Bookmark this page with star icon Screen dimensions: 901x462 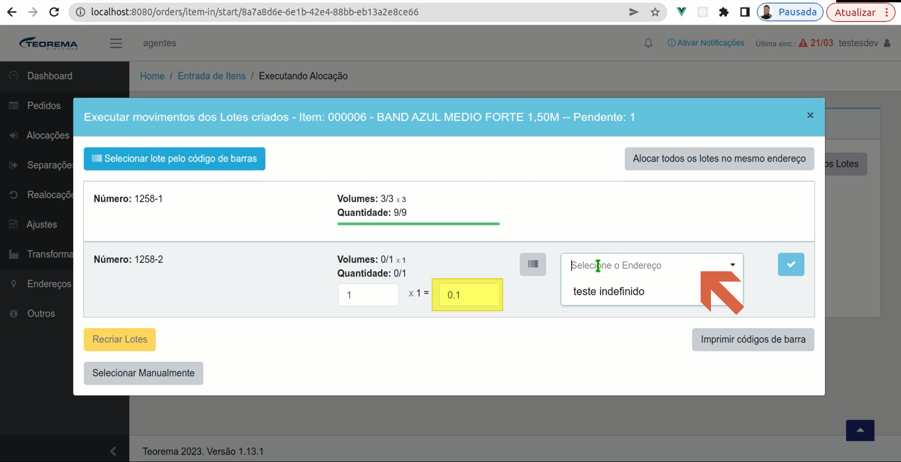[655, 12]
